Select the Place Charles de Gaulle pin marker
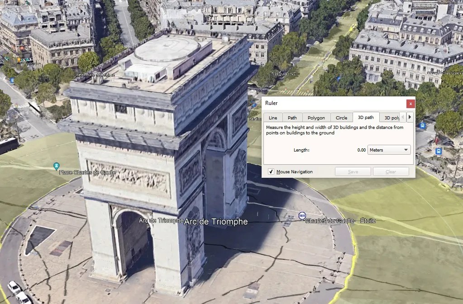 55,167
